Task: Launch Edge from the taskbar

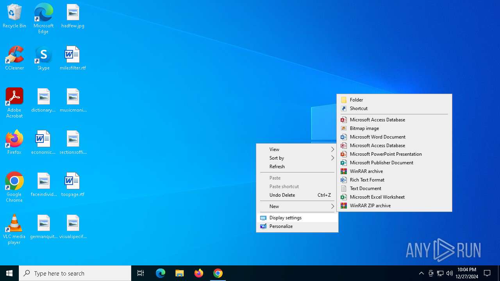Action: point(161,273)
